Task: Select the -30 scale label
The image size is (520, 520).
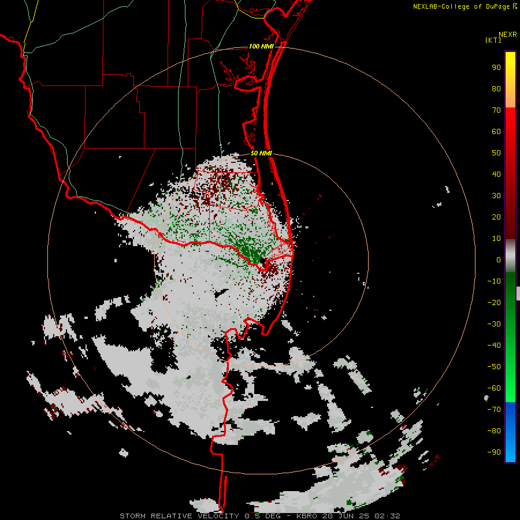Action: pos(494,324)
